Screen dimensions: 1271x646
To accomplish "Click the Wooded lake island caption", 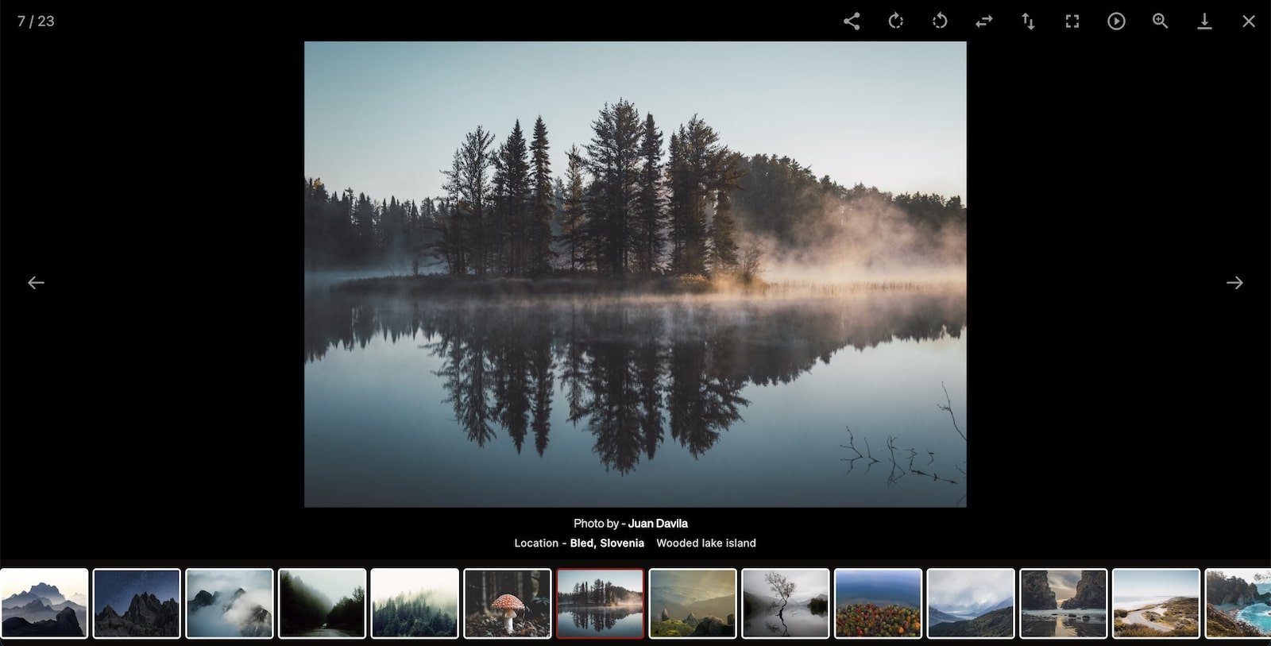I will tap(706, 543).
